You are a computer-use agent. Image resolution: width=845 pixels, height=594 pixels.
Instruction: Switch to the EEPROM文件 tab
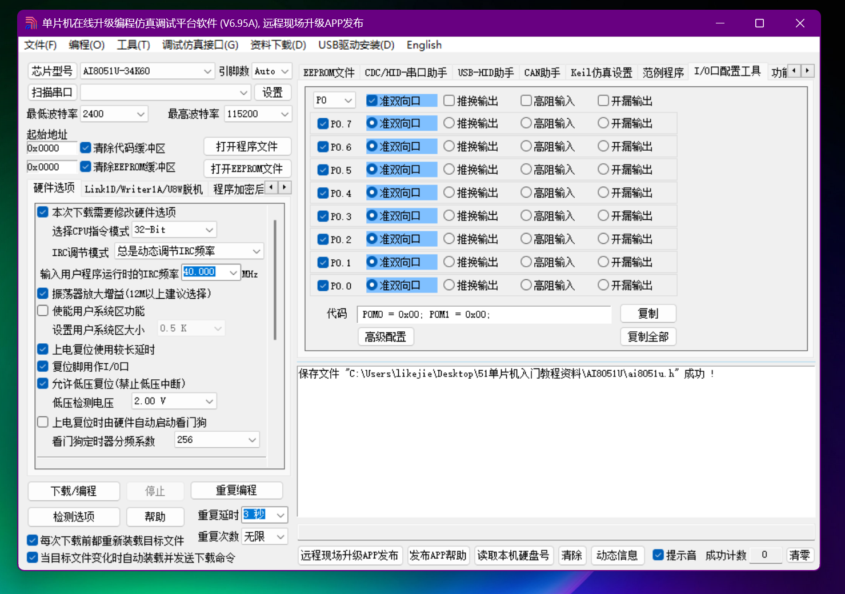pos(329,73)
